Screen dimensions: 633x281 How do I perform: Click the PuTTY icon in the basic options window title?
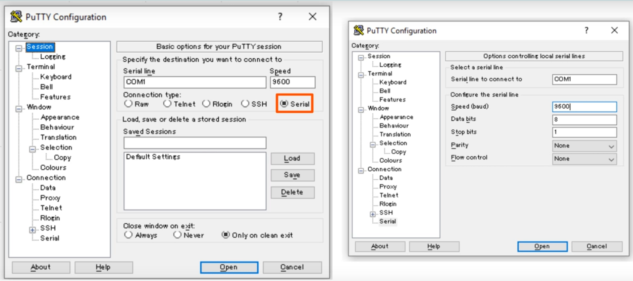tap(16, 16)
